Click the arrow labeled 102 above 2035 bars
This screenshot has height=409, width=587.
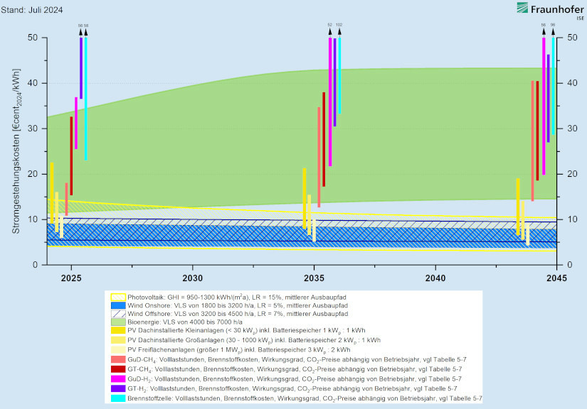click(339, 31)
